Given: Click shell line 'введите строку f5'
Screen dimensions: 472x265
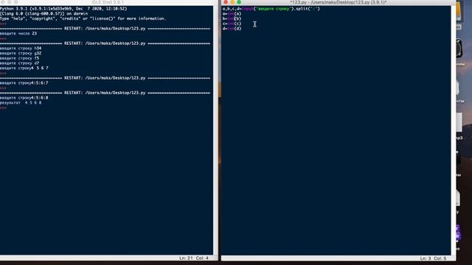Looking at the screenshot, I should tap(20, 58).
